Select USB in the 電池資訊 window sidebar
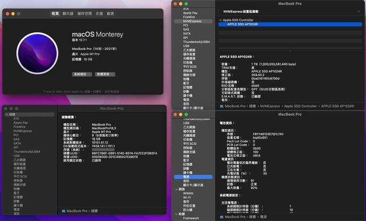This screenshot has height=221, width=366. pyautogui.click(x=186, y=123)
